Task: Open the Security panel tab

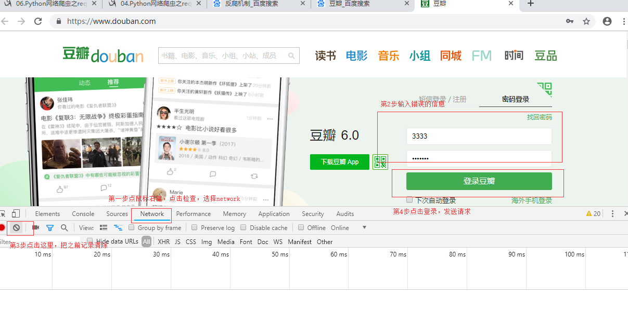Action: (313, 213)
